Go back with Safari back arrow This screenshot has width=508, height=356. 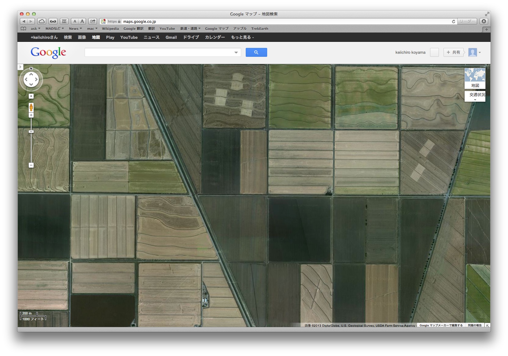(x=24, y=21)
